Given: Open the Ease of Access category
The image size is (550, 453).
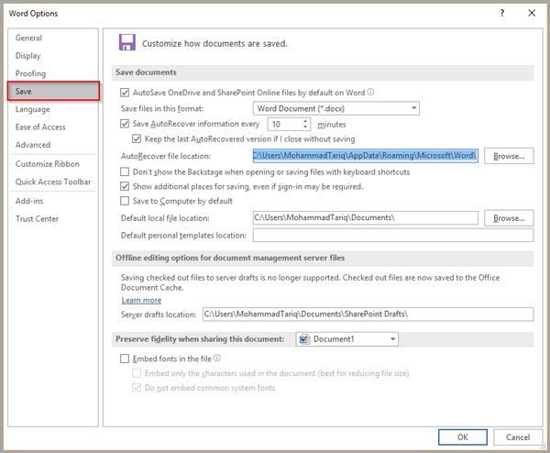Looking at the screenshot, I should 40,127.
